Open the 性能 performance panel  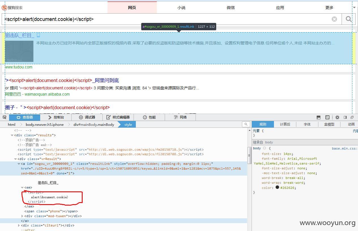[x=149, y=117]
